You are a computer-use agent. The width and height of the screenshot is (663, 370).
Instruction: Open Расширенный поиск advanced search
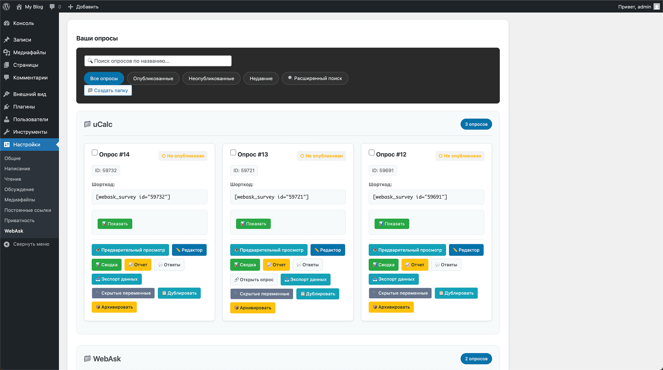click(x=315, y=78)
